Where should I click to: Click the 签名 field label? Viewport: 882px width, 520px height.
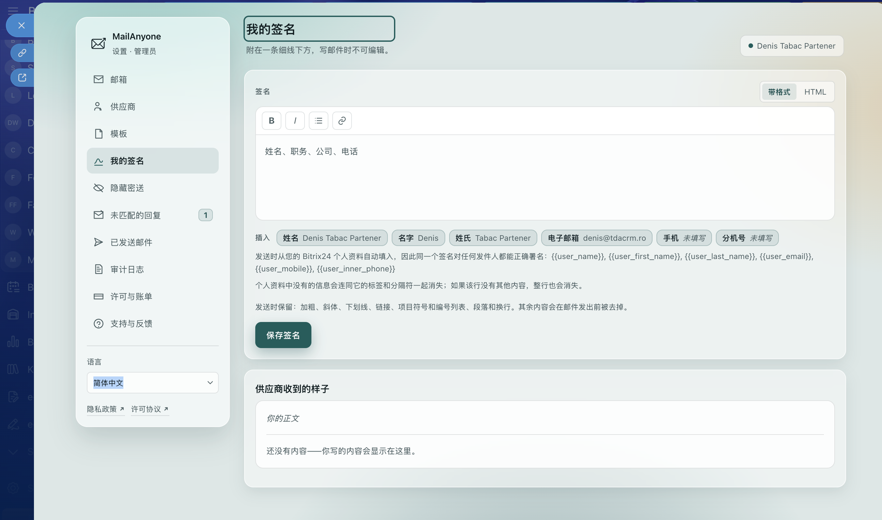[x=262, y=91]
